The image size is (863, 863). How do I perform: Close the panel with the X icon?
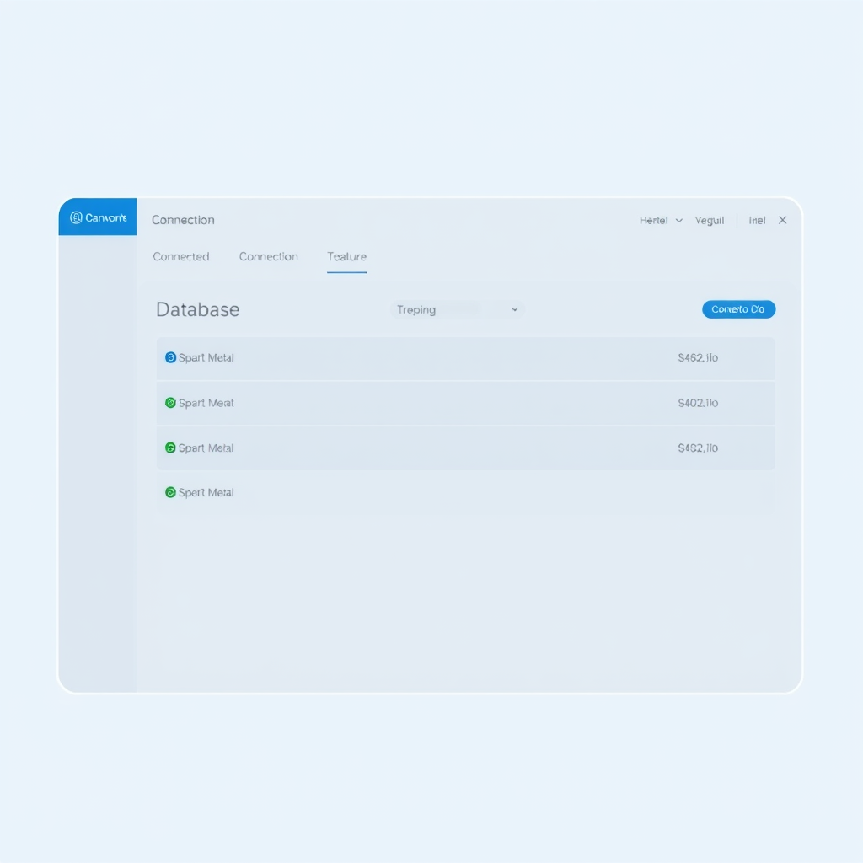point(782,221)
